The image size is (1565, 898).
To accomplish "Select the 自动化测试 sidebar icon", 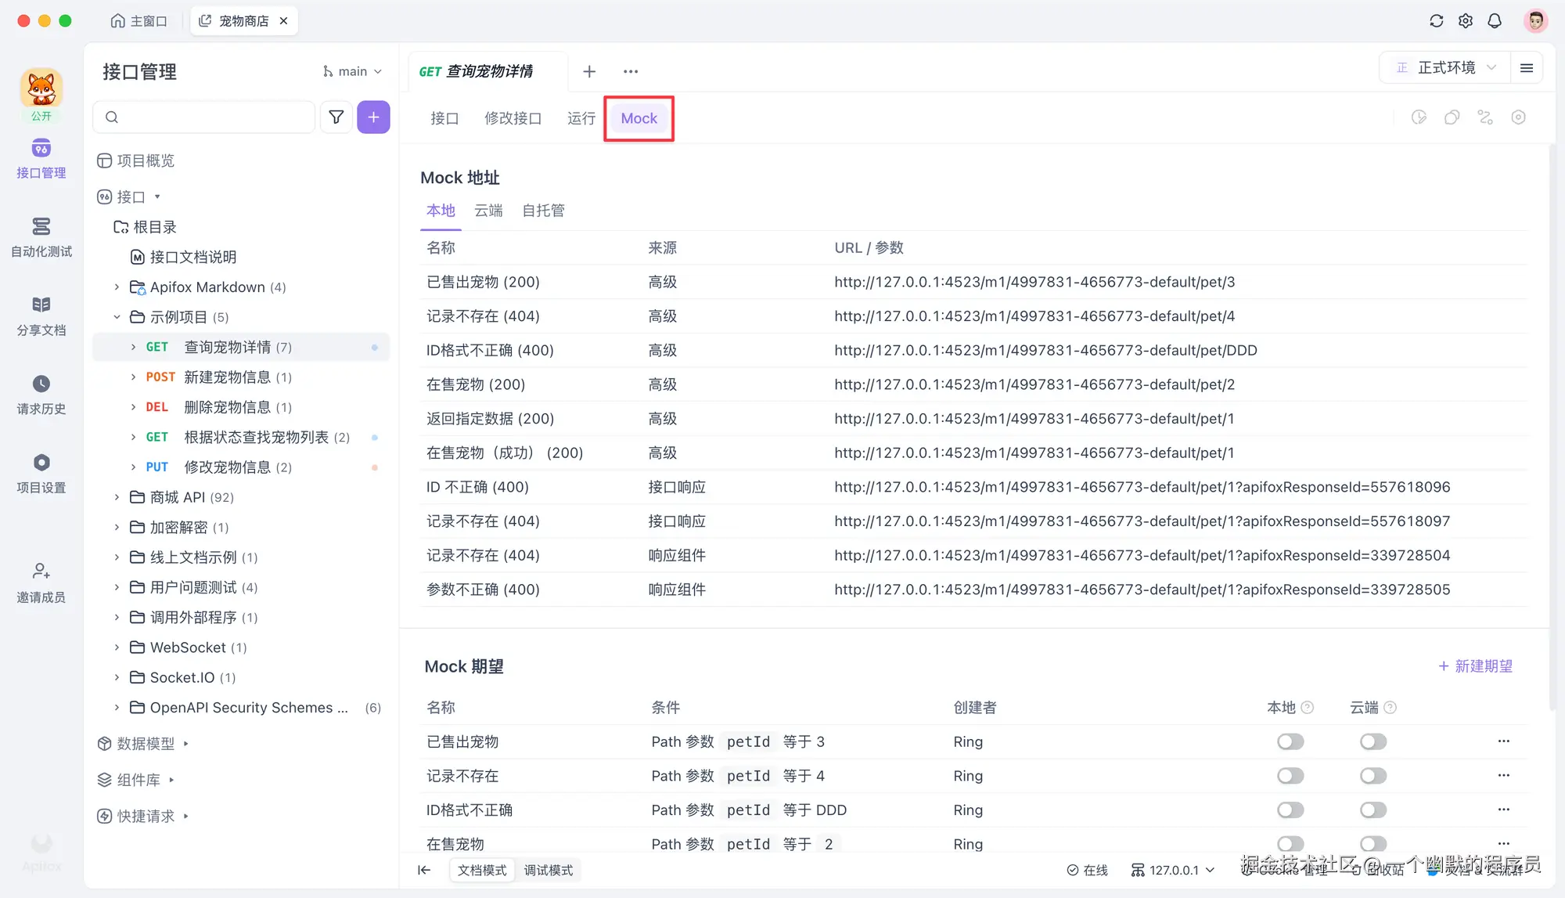I will coord(41,235).
